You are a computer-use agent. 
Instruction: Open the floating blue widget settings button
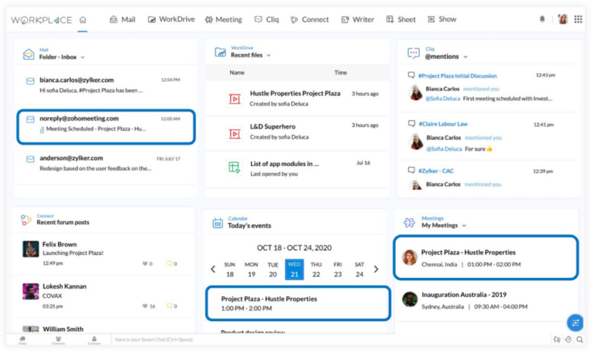(x=575, y=323)
